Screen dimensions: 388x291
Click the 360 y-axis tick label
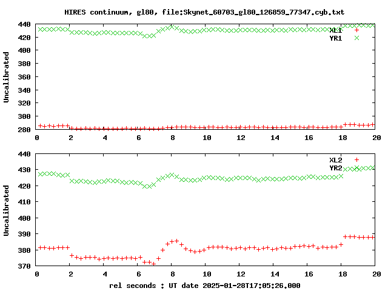tap(24, 77)
